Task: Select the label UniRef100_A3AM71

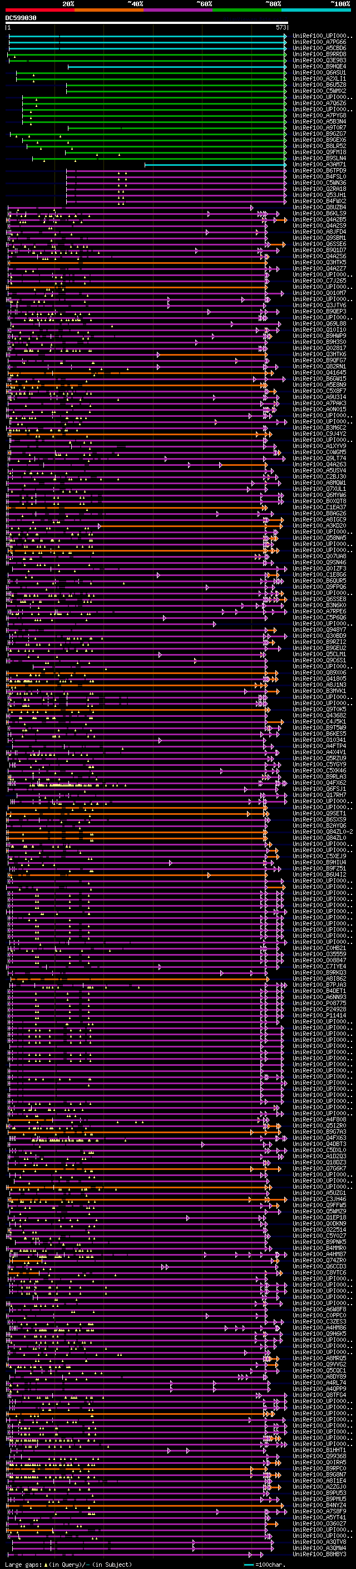Action: click(319, 164)
